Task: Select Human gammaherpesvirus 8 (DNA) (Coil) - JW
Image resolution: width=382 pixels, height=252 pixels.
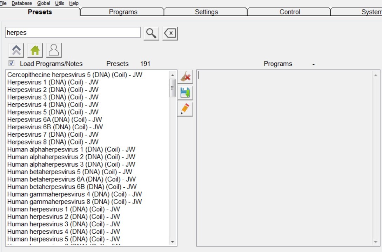Action: (75, 202)
